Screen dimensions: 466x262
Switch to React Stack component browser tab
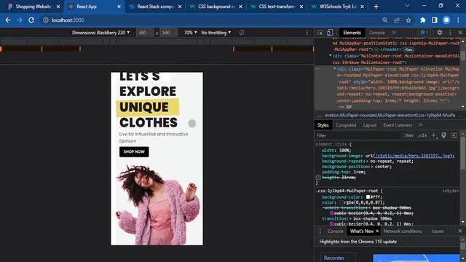[x=155, y=7]
